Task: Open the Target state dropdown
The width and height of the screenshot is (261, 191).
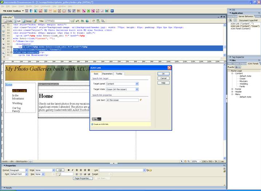Action: (x=137, y=89)
